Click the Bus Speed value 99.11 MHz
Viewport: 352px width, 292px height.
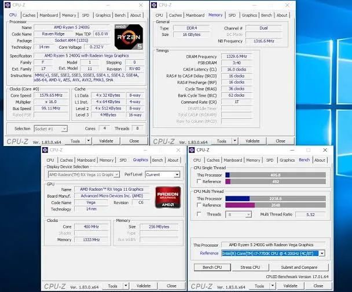click(51, 108)
